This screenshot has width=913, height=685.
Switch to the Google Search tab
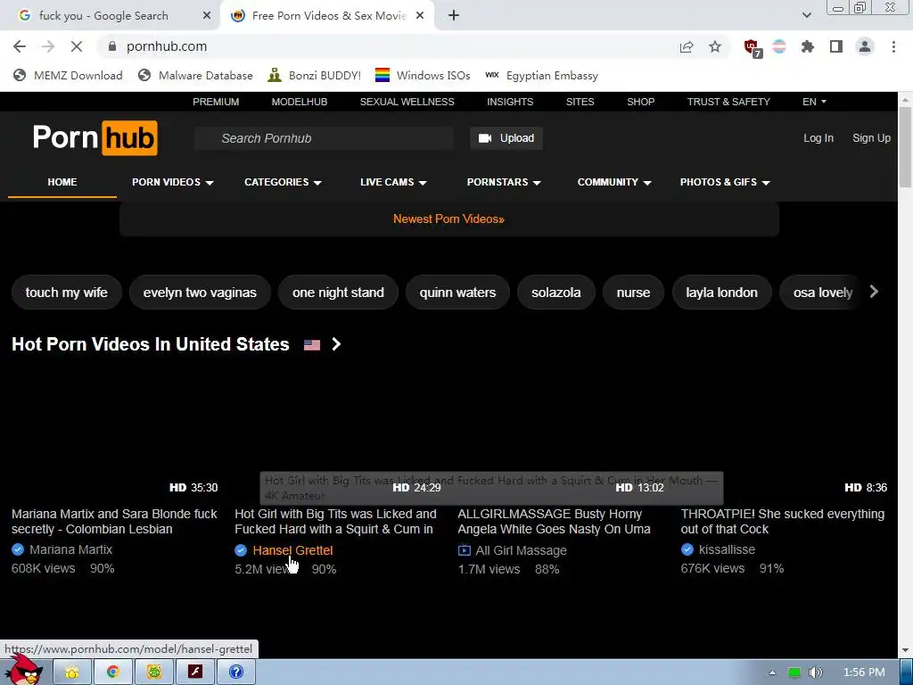click(x=111, y=16)
